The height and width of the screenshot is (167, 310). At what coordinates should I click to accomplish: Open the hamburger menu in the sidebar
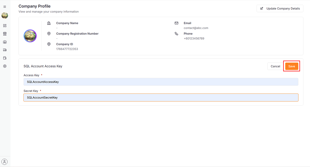pyautogui.click(x=5, y=7)
